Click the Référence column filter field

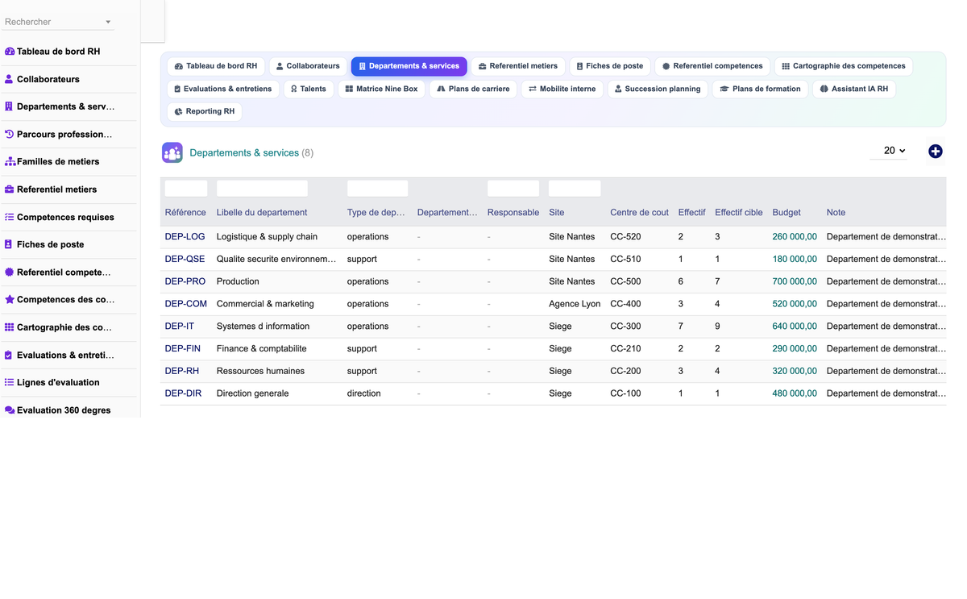(x=186, y=189)
